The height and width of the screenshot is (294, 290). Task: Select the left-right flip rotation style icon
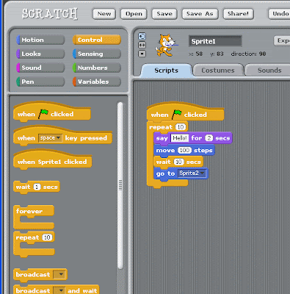[142, 45]
